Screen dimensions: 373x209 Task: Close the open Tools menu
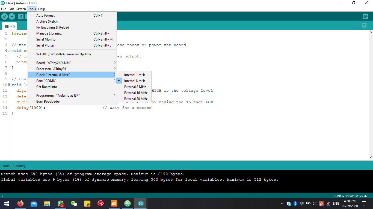[x=32, y=9]
